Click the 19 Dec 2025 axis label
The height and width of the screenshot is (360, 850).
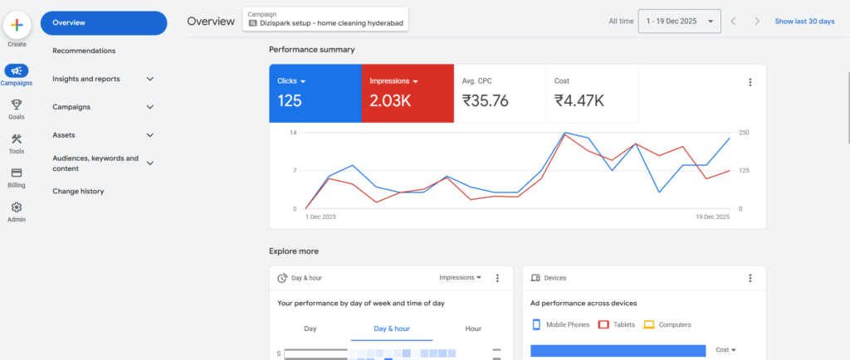pos(711,216)
